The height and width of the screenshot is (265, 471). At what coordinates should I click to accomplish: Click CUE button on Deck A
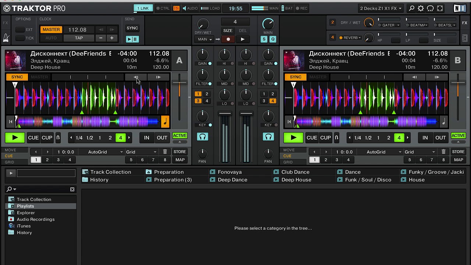33,138
